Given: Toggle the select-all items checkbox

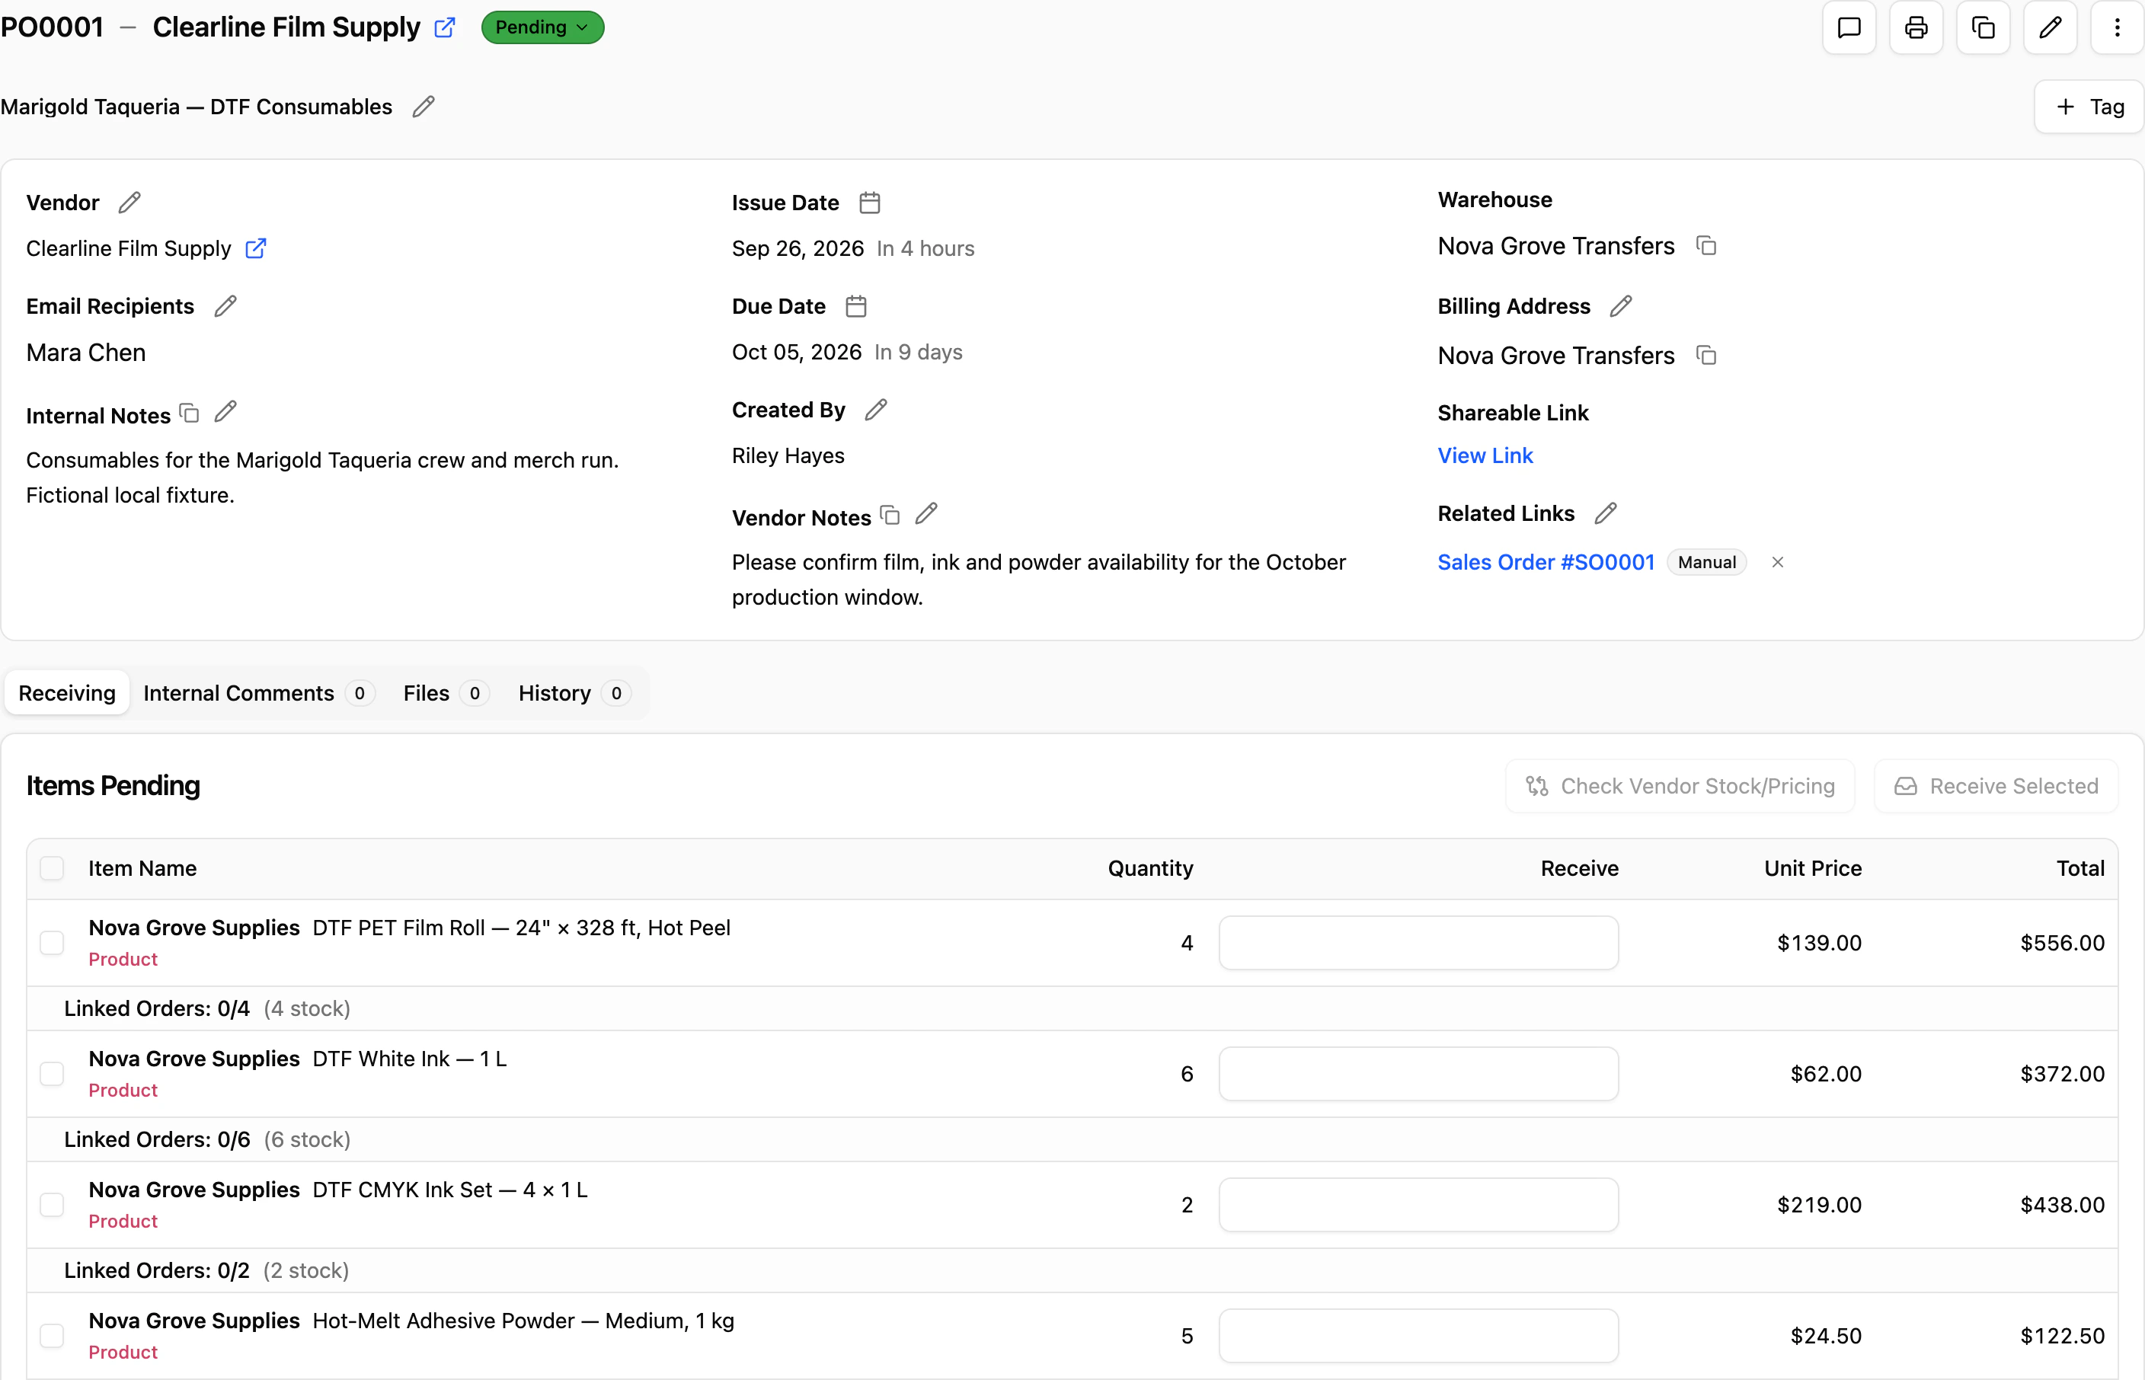Looking at the screenshot, I should (52, 869).
